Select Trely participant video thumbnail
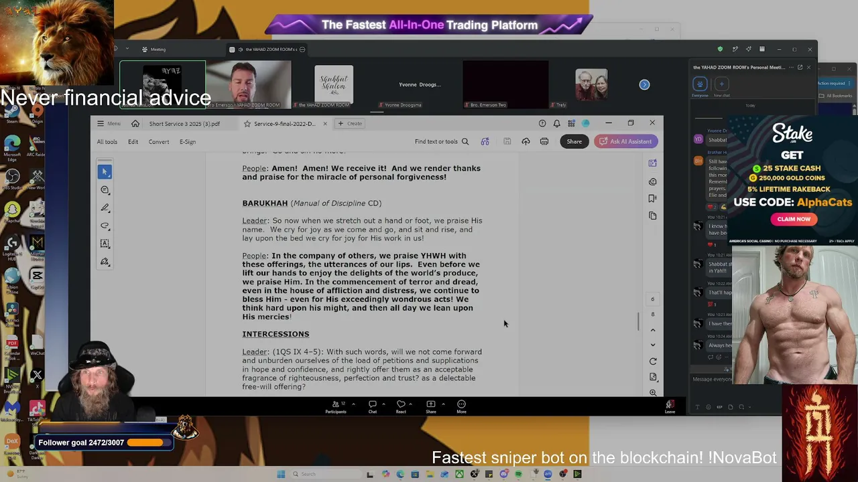The height and width of the screenshot is (482, 858). tap(591, 84)
